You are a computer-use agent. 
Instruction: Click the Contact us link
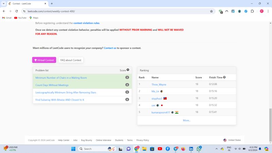click(x=110, y=48)
